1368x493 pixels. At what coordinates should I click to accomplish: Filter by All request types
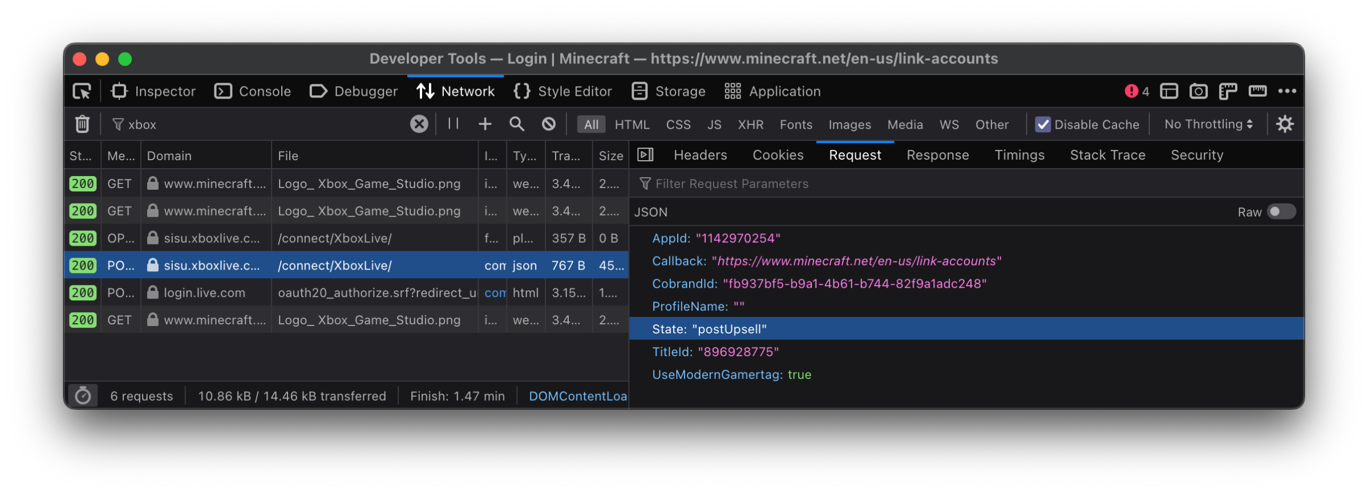pyautogui.click(x=591, y=124)
